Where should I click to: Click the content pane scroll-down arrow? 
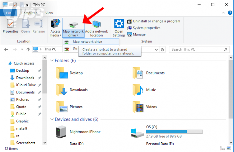231,143
